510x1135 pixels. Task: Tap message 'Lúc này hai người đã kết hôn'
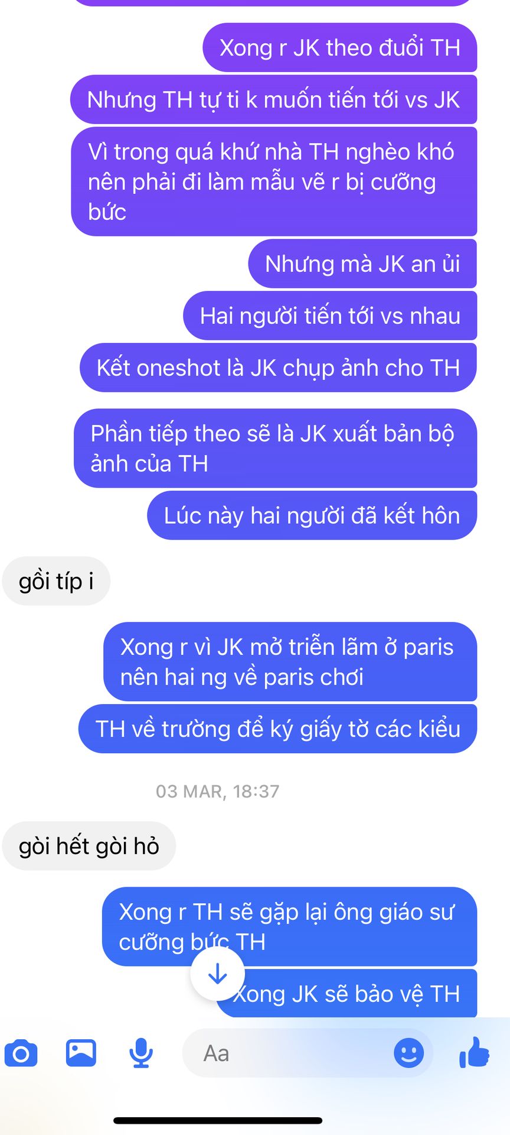click(312, 515)
